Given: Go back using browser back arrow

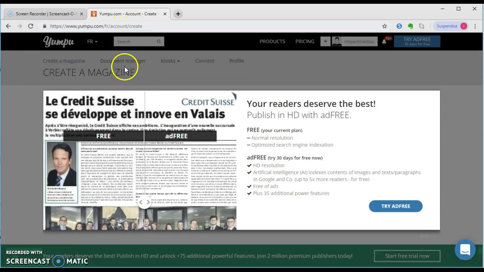Looking at the screenshot, I should (8, 26).
